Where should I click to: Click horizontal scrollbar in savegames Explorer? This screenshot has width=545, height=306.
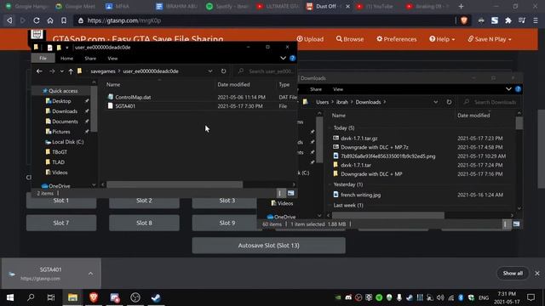click(175, 184)
